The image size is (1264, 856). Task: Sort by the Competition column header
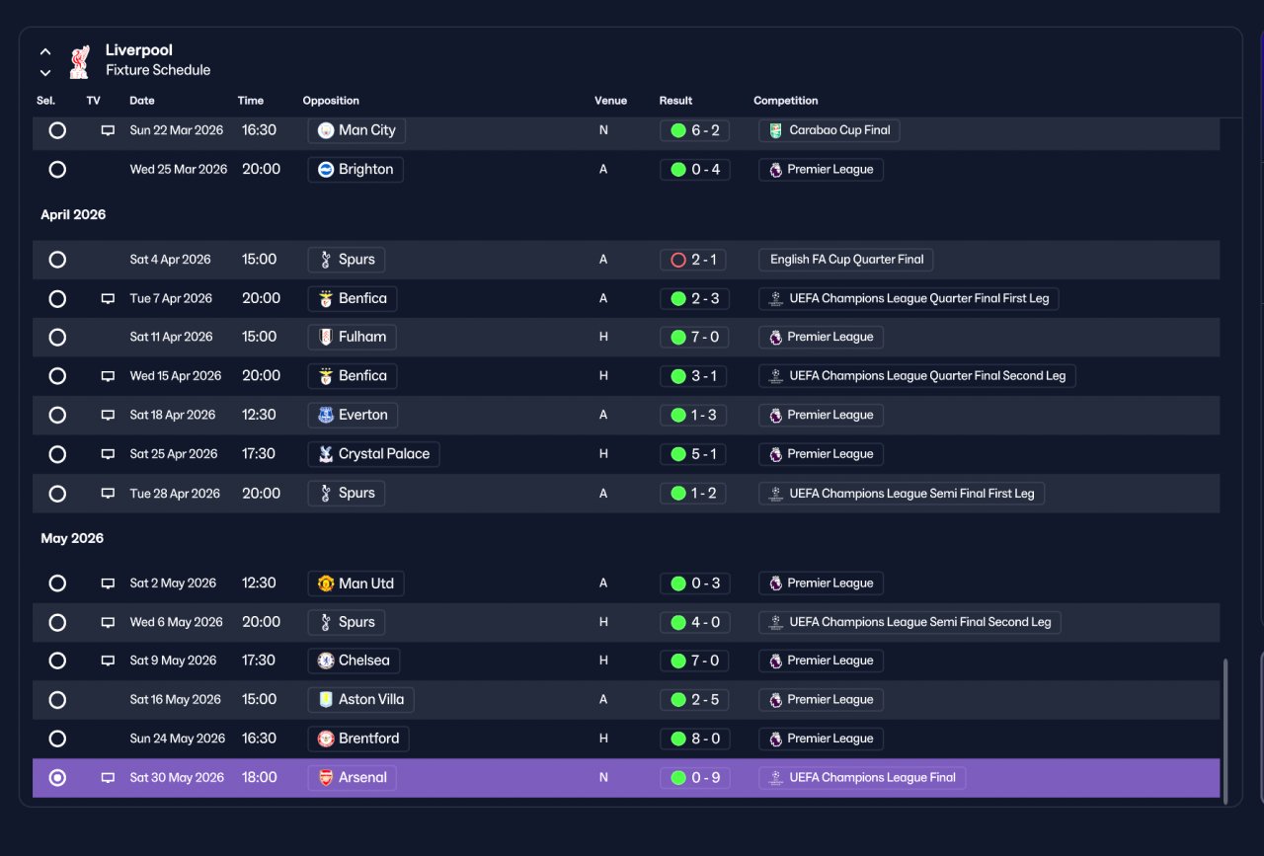pos(786,101)
